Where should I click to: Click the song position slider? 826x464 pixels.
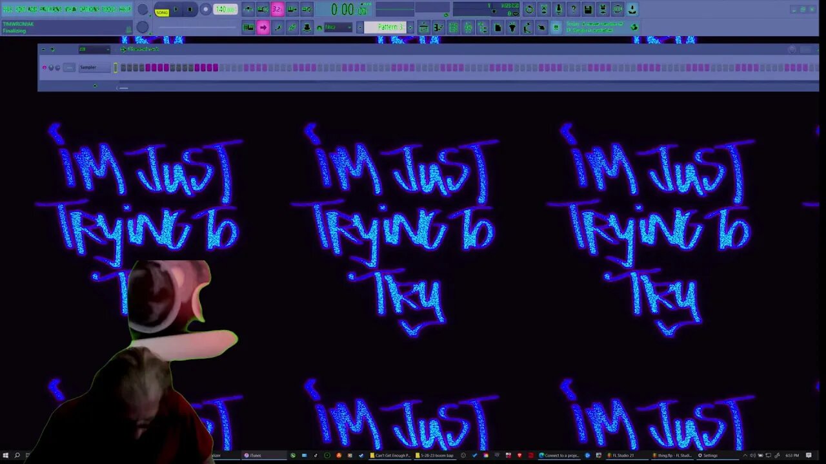[197, 27]
